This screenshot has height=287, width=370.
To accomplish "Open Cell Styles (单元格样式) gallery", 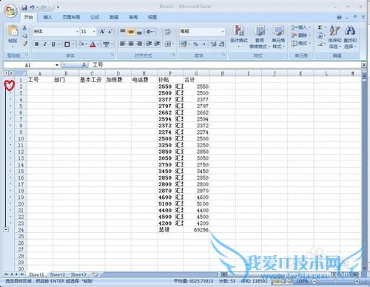I will click(278, 36).
